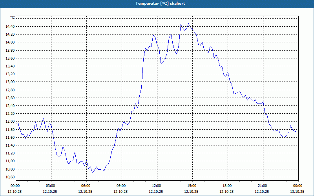Click the 13.10.25 date label
The height and width of the screenshot is (196, 314).
point(297,191)
